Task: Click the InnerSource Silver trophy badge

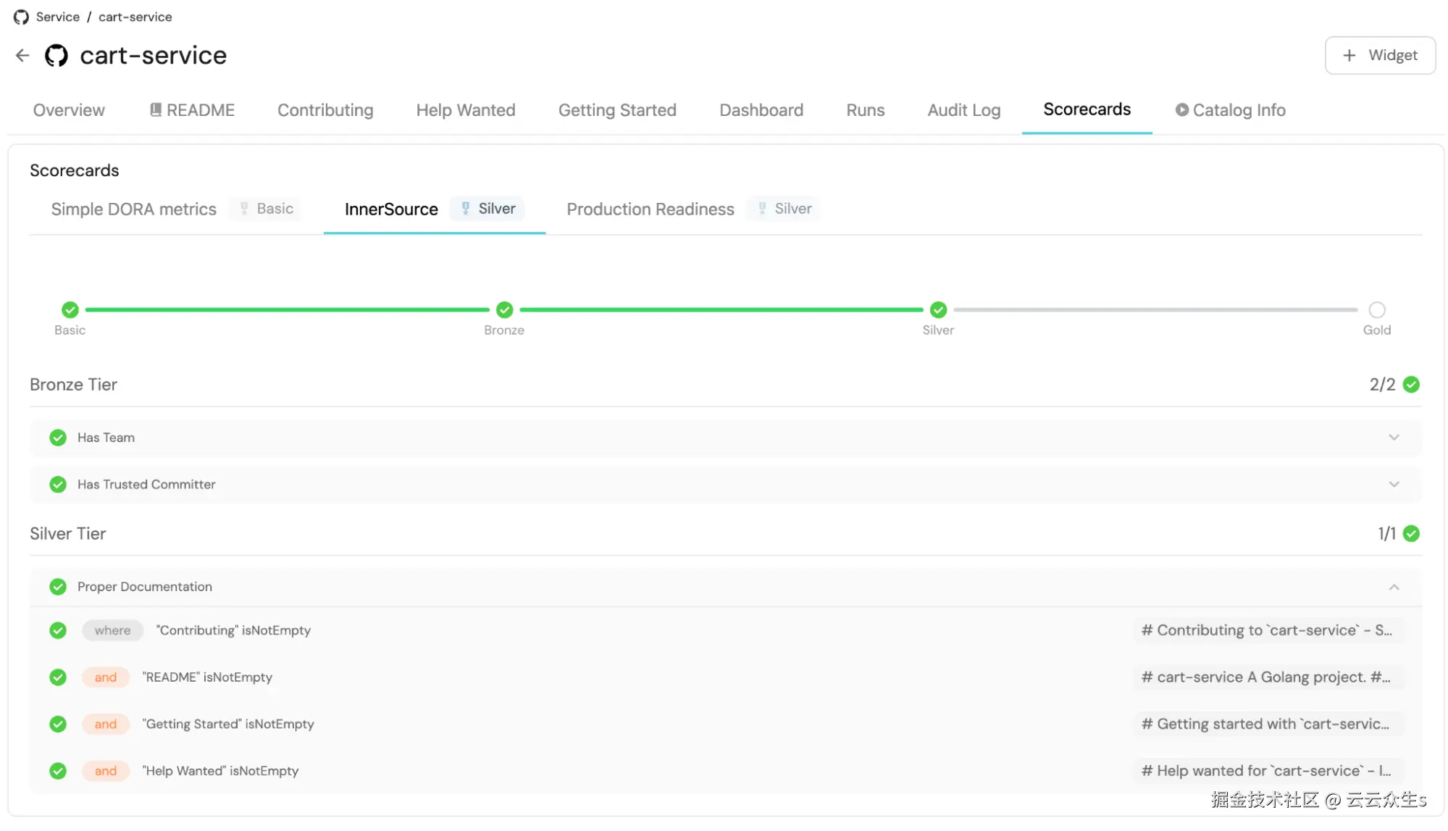Action: (x=488, y=209)
